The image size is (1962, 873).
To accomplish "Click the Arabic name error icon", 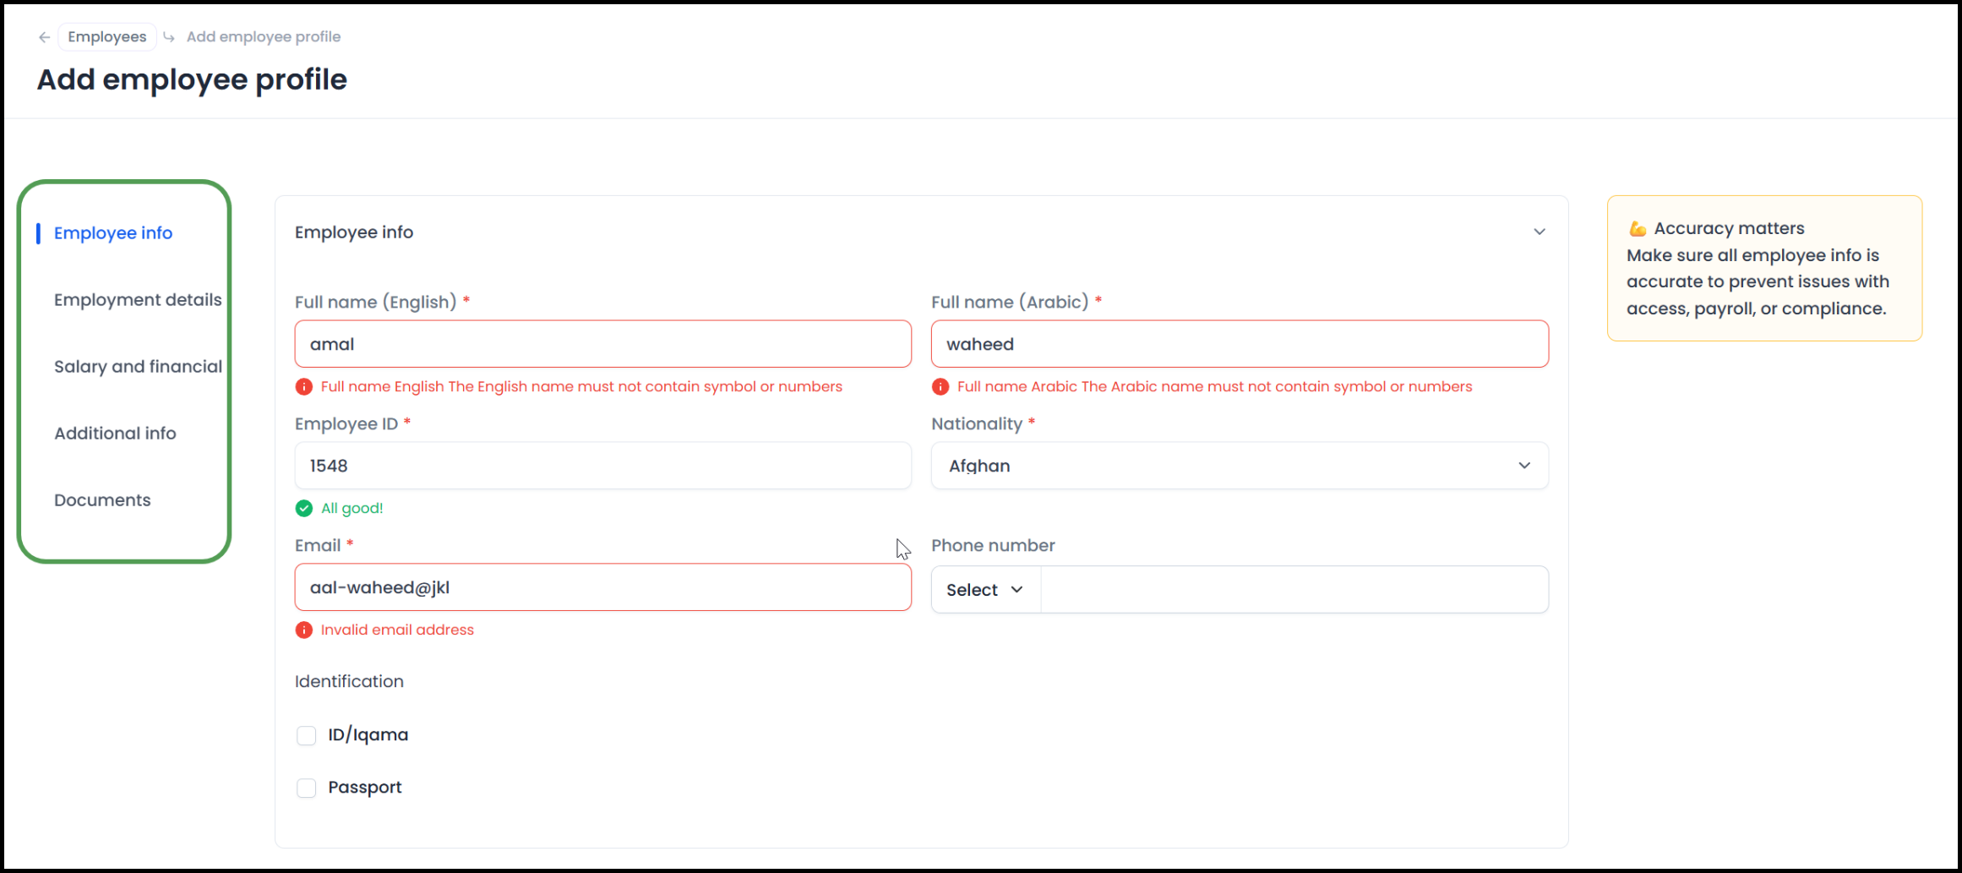I will pos(940,387).
